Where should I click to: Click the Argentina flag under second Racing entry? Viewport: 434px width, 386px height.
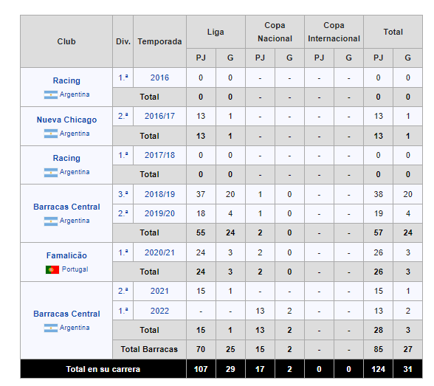(x=51, y=173)
